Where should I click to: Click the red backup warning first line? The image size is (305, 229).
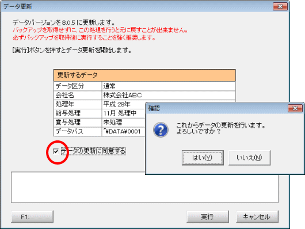pyautogui.click(x=100, y=30)
